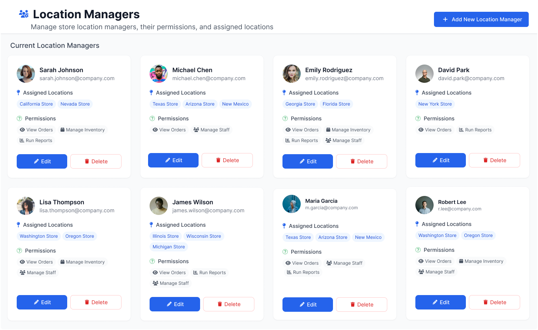This screenshot has width=538, height=330.
Task: Click James Wilson's avatar image
Action: [159, 205]
